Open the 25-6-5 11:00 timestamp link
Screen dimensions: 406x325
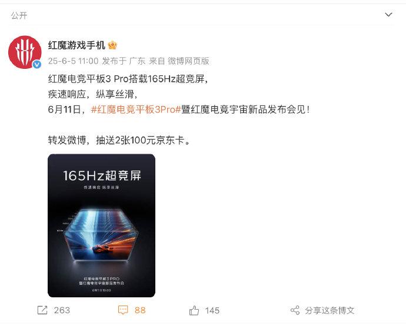(x=74, y=61)
